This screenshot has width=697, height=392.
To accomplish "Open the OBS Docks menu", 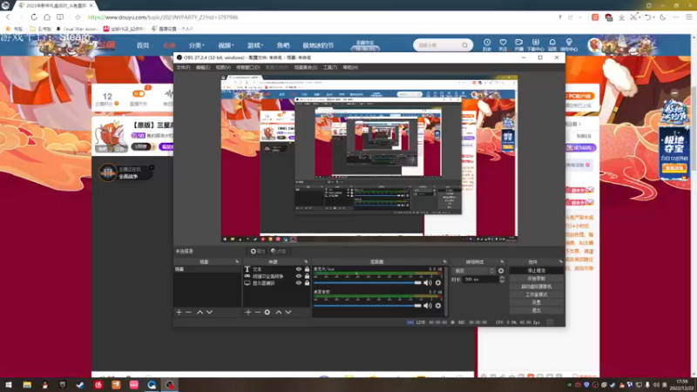I will pyautogui.click(x=248, y=68).
